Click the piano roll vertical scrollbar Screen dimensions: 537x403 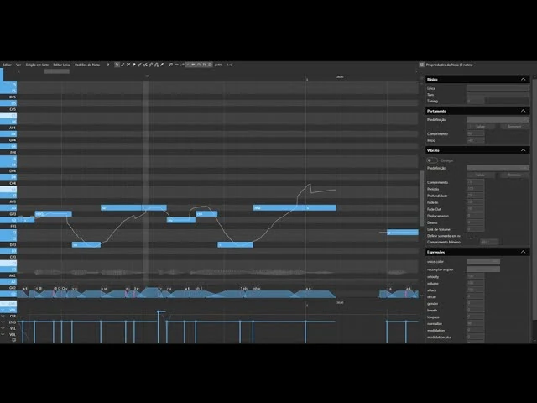[x=421, y=197]
